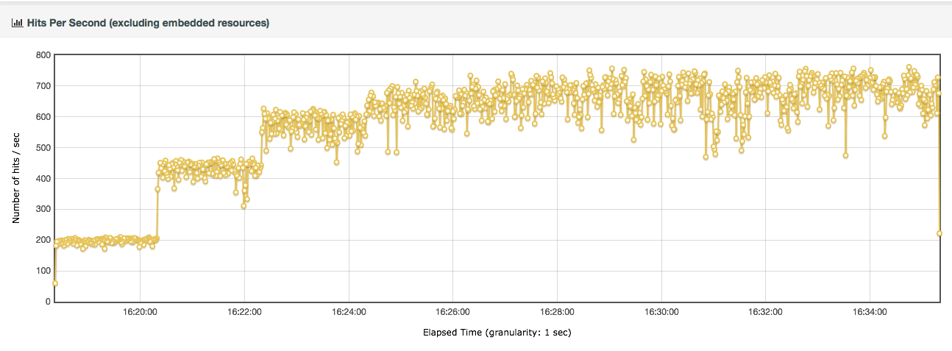Click the 400 label on the y-axis
The height and width of the screenshot is (351, 952).
point(43,179)
